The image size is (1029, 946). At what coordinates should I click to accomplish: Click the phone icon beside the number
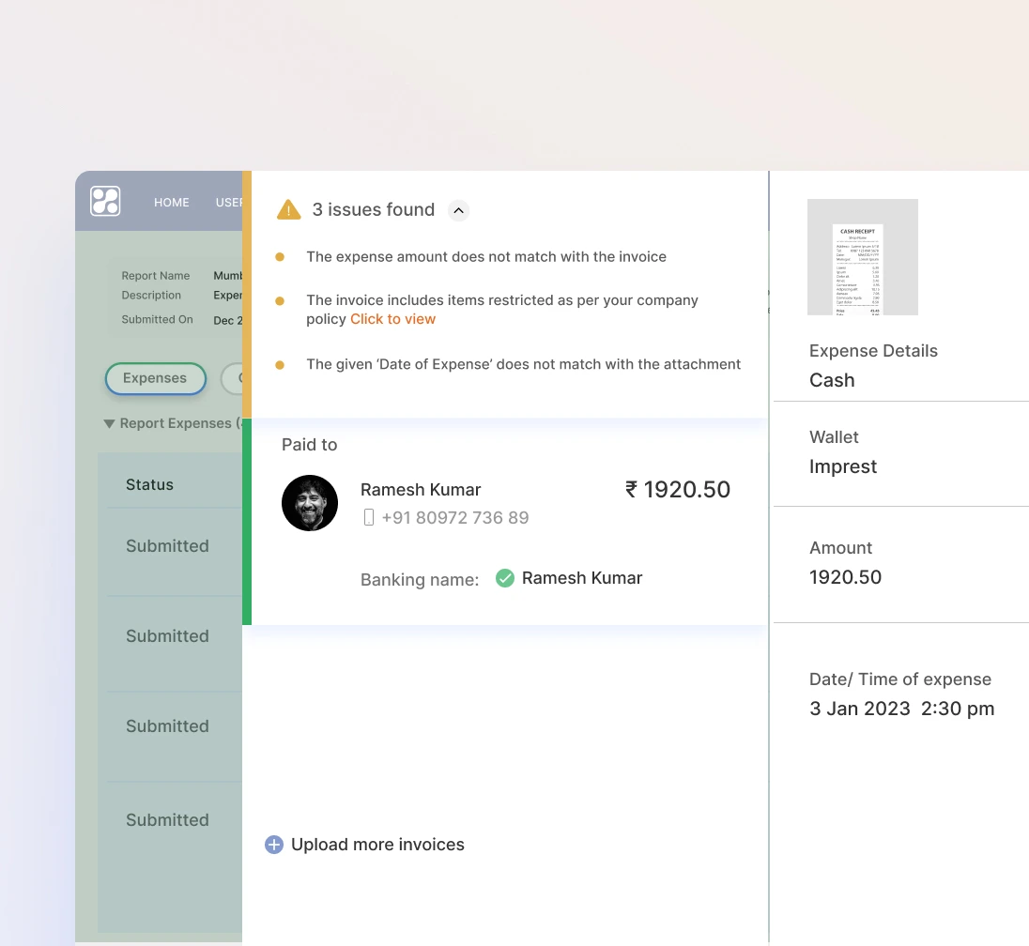(369, 517)
